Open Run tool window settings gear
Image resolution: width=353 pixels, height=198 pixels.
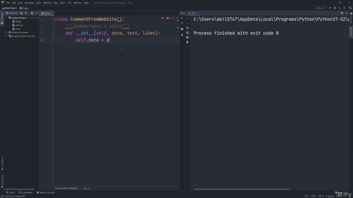(342, 13)
